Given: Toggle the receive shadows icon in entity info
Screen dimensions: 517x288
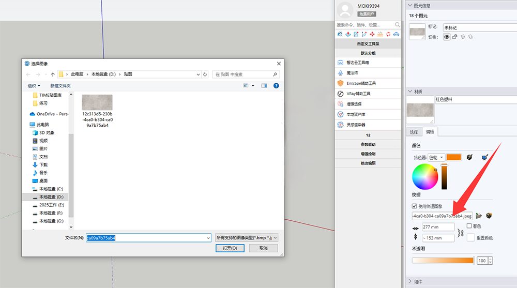Looking at the screenshot, I should [463, 37].
